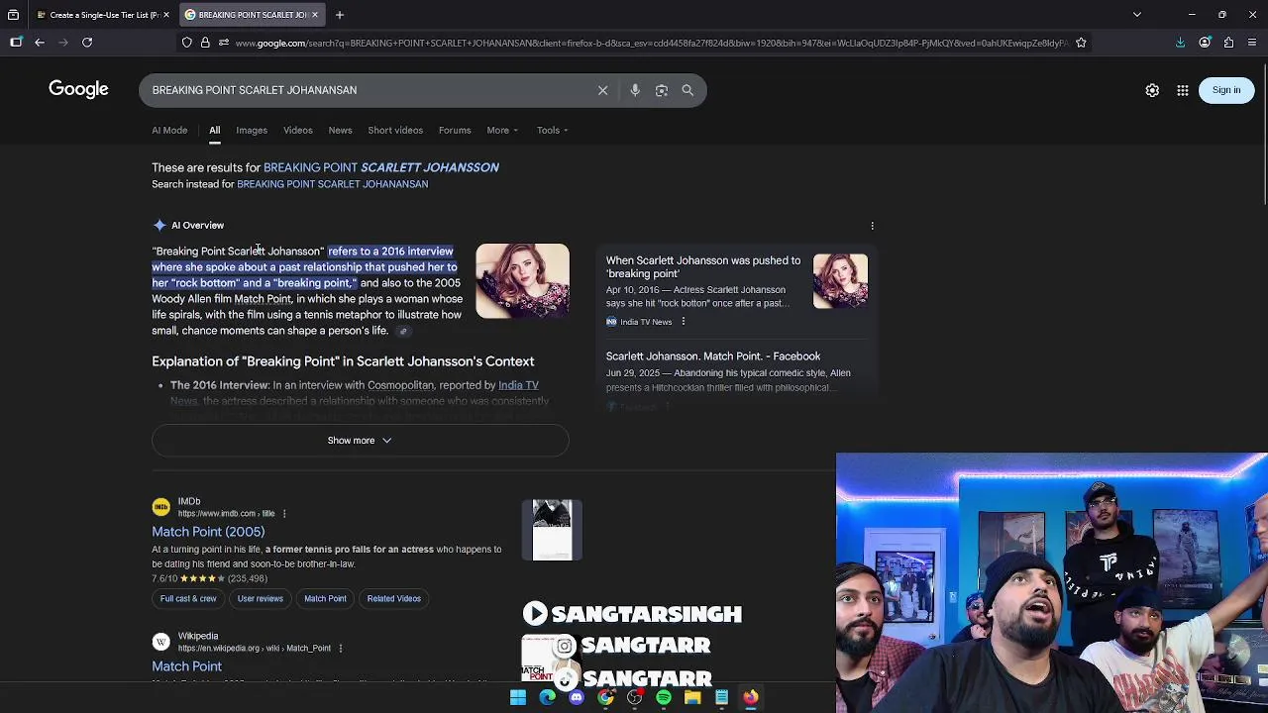The width and height of the screenshot is (1268, 713).
Task: Bookmark this page with the star icon
Action: (x=1081, y=43)
